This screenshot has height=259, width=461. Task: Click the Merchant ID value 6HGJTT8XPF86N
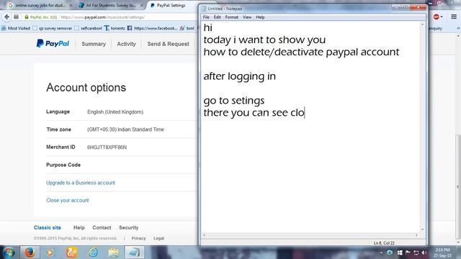[107, 147]
